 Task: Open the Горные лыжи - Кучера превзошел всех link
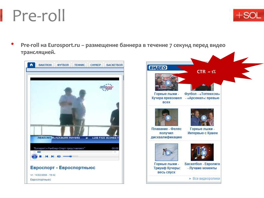tap(167, 98)
